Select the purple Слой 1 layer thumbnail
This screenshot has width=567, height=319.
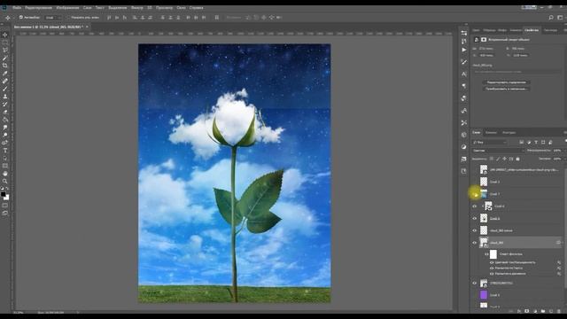[484, 295]
